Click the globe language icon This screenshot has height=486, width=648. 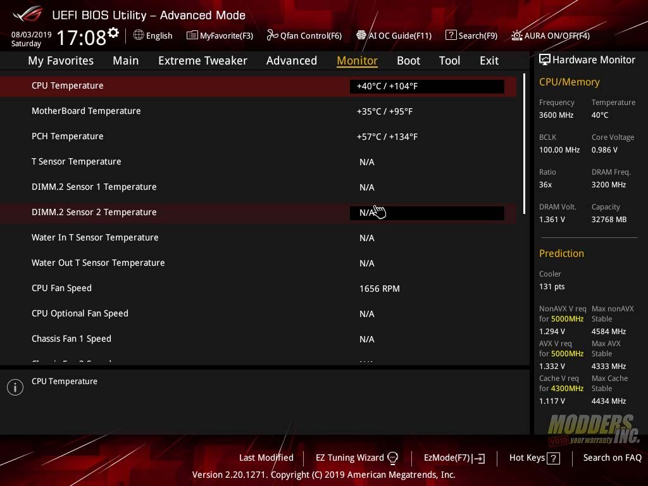(x=139, y=35)
